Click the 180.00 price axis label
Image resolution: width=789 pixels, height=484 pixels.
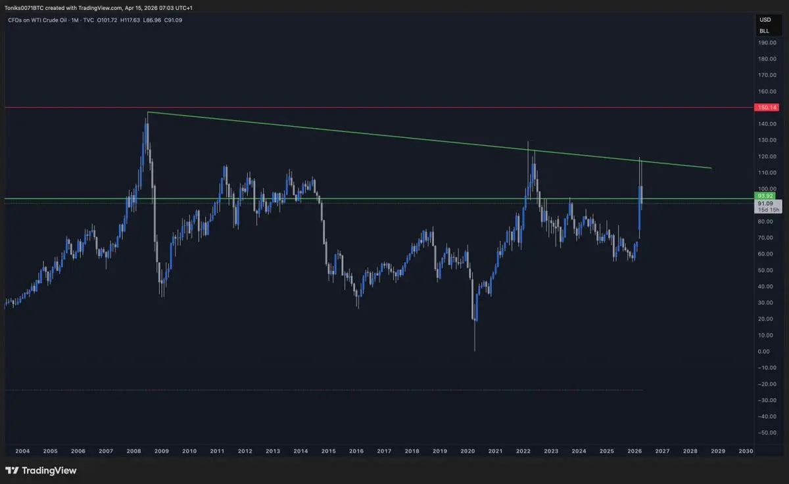click(767, 59)
